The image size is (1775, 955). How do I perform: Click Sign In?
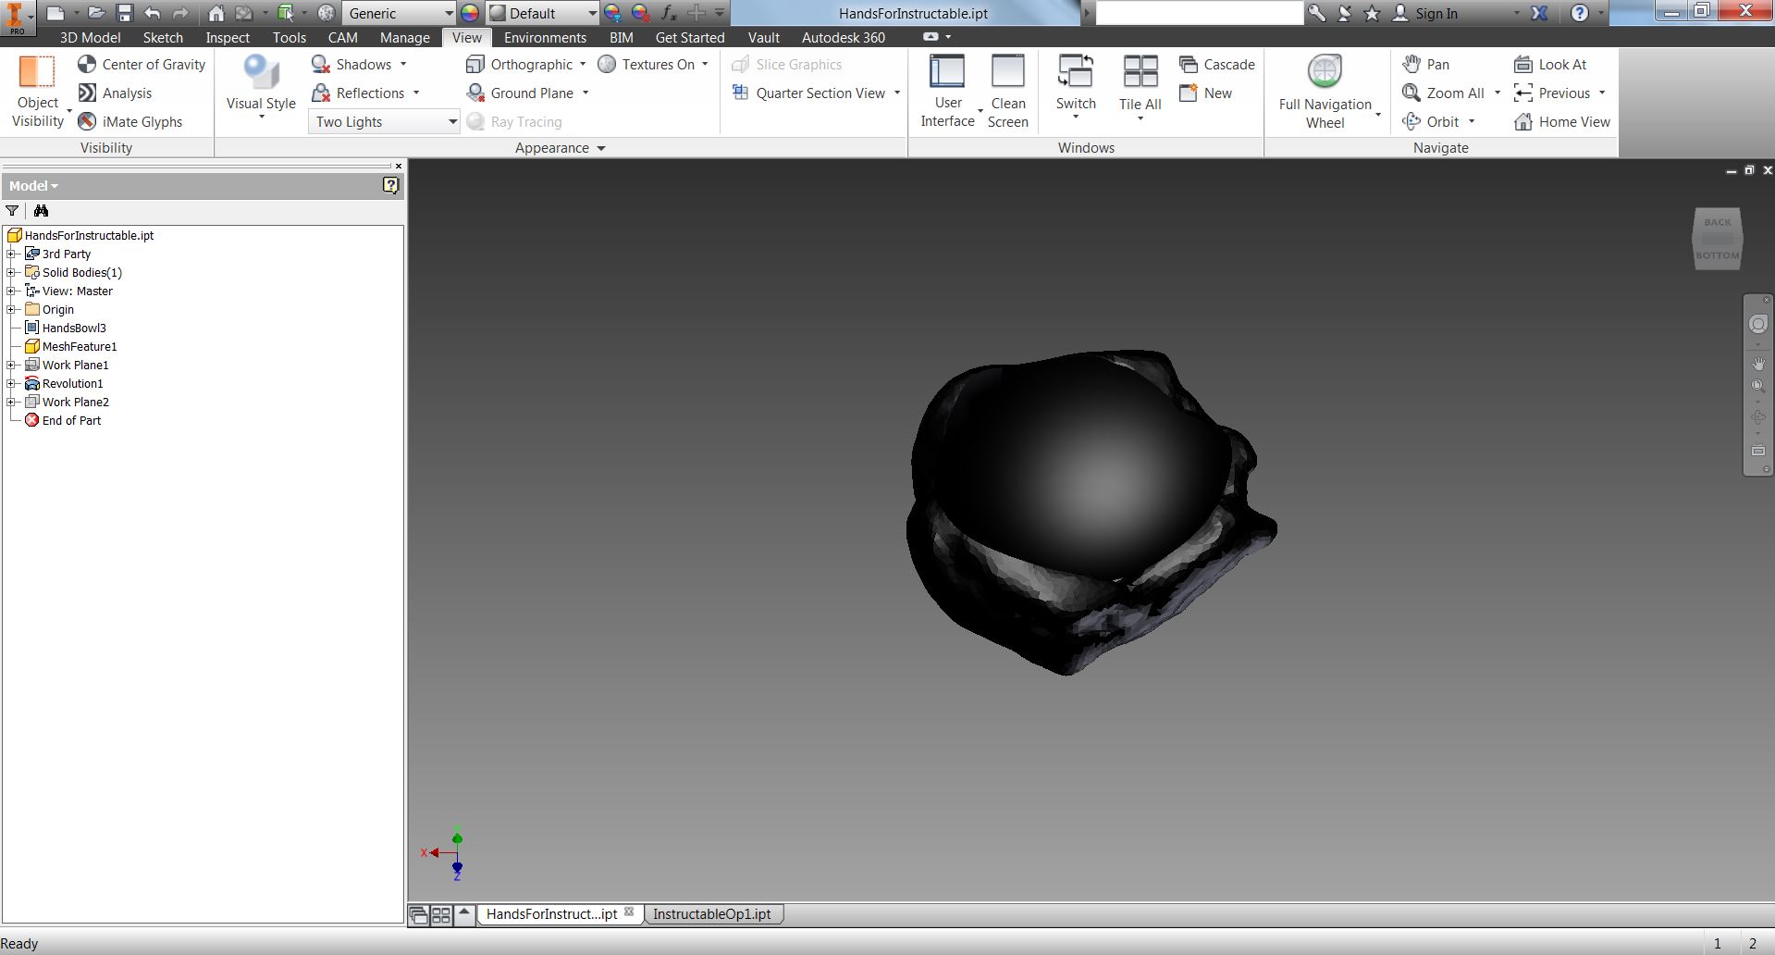tap(1436, 13)
